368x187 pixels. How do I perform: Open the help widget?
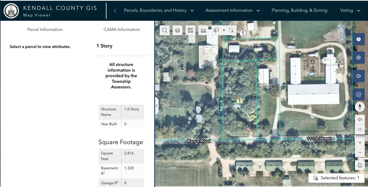pyautogui.click(x=359, y=39)
